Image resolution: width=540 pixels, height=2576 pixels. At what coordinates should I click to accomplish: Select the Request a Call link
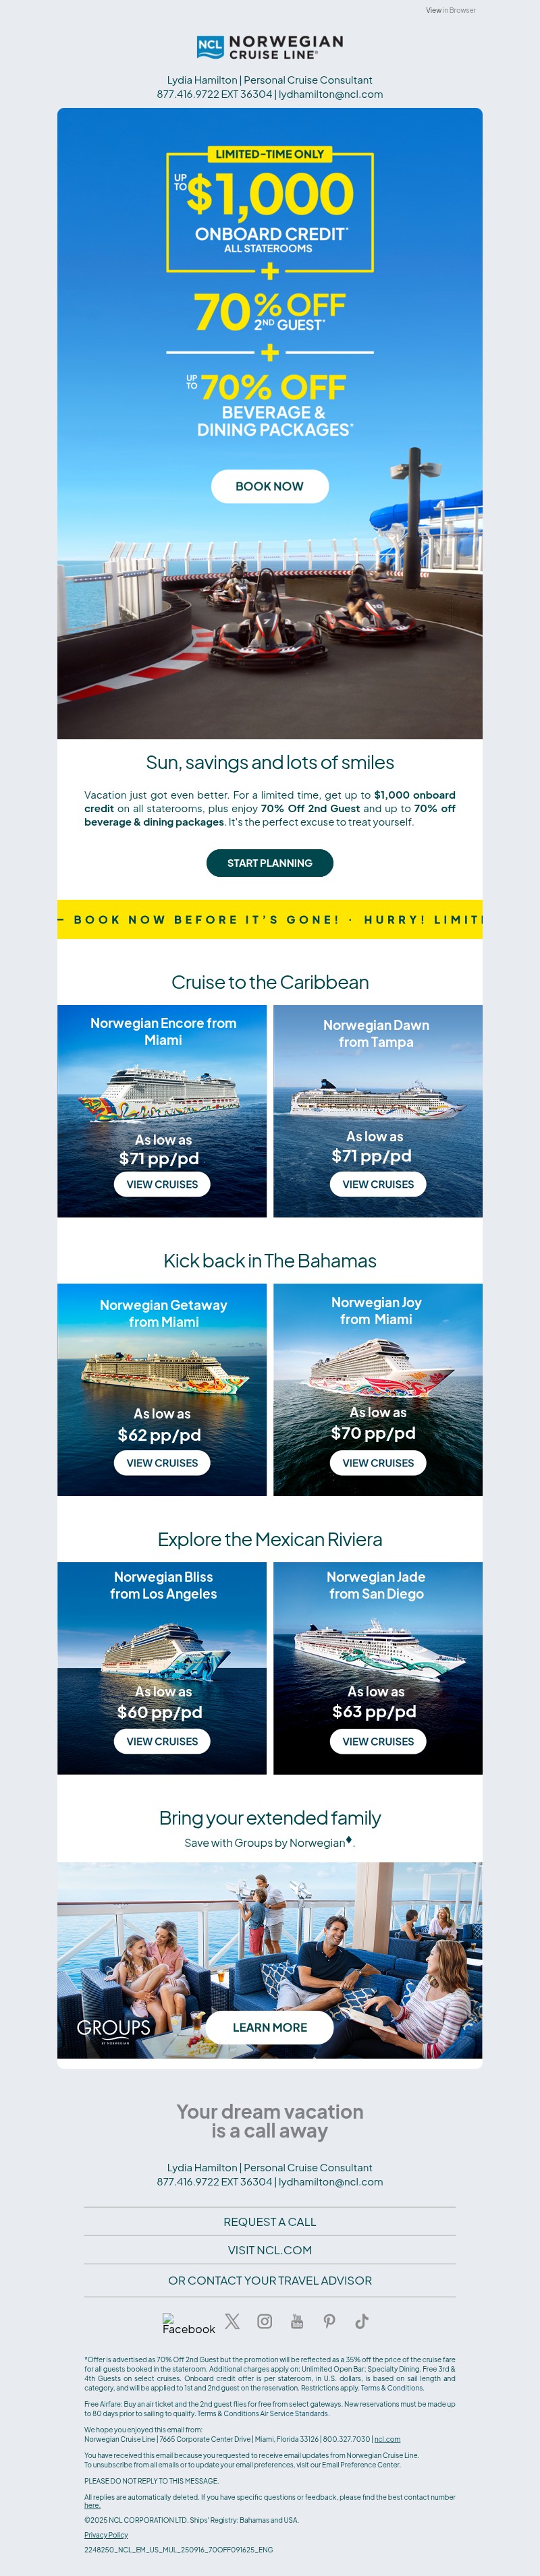click(x=270, y=2222)
